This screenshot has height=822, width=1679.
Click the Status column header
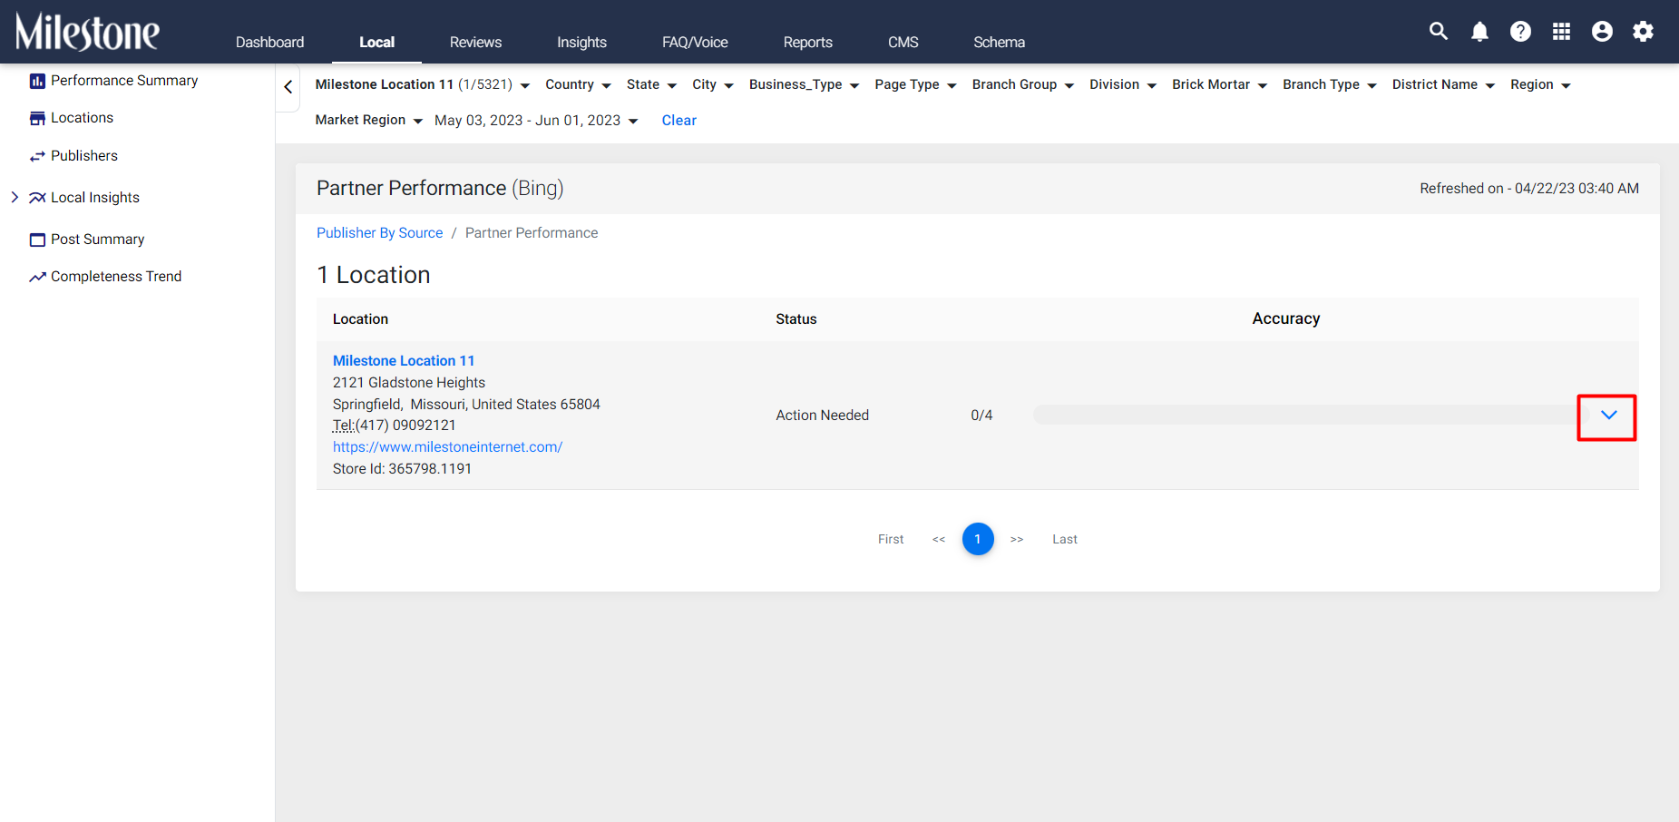coord(796,319)
